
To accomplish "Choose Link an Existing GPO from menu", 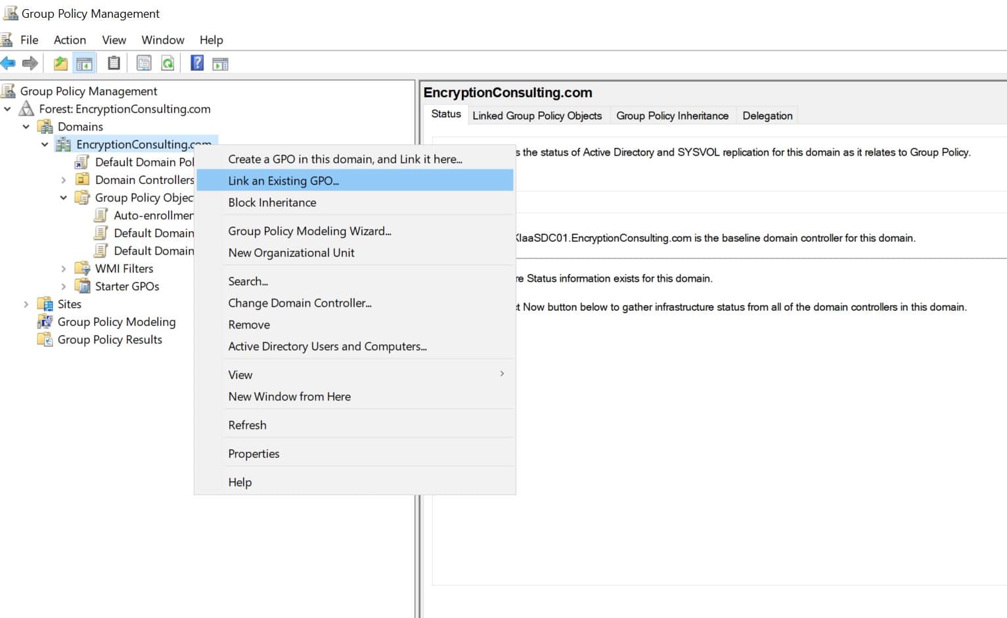I will tap(283, 181).
